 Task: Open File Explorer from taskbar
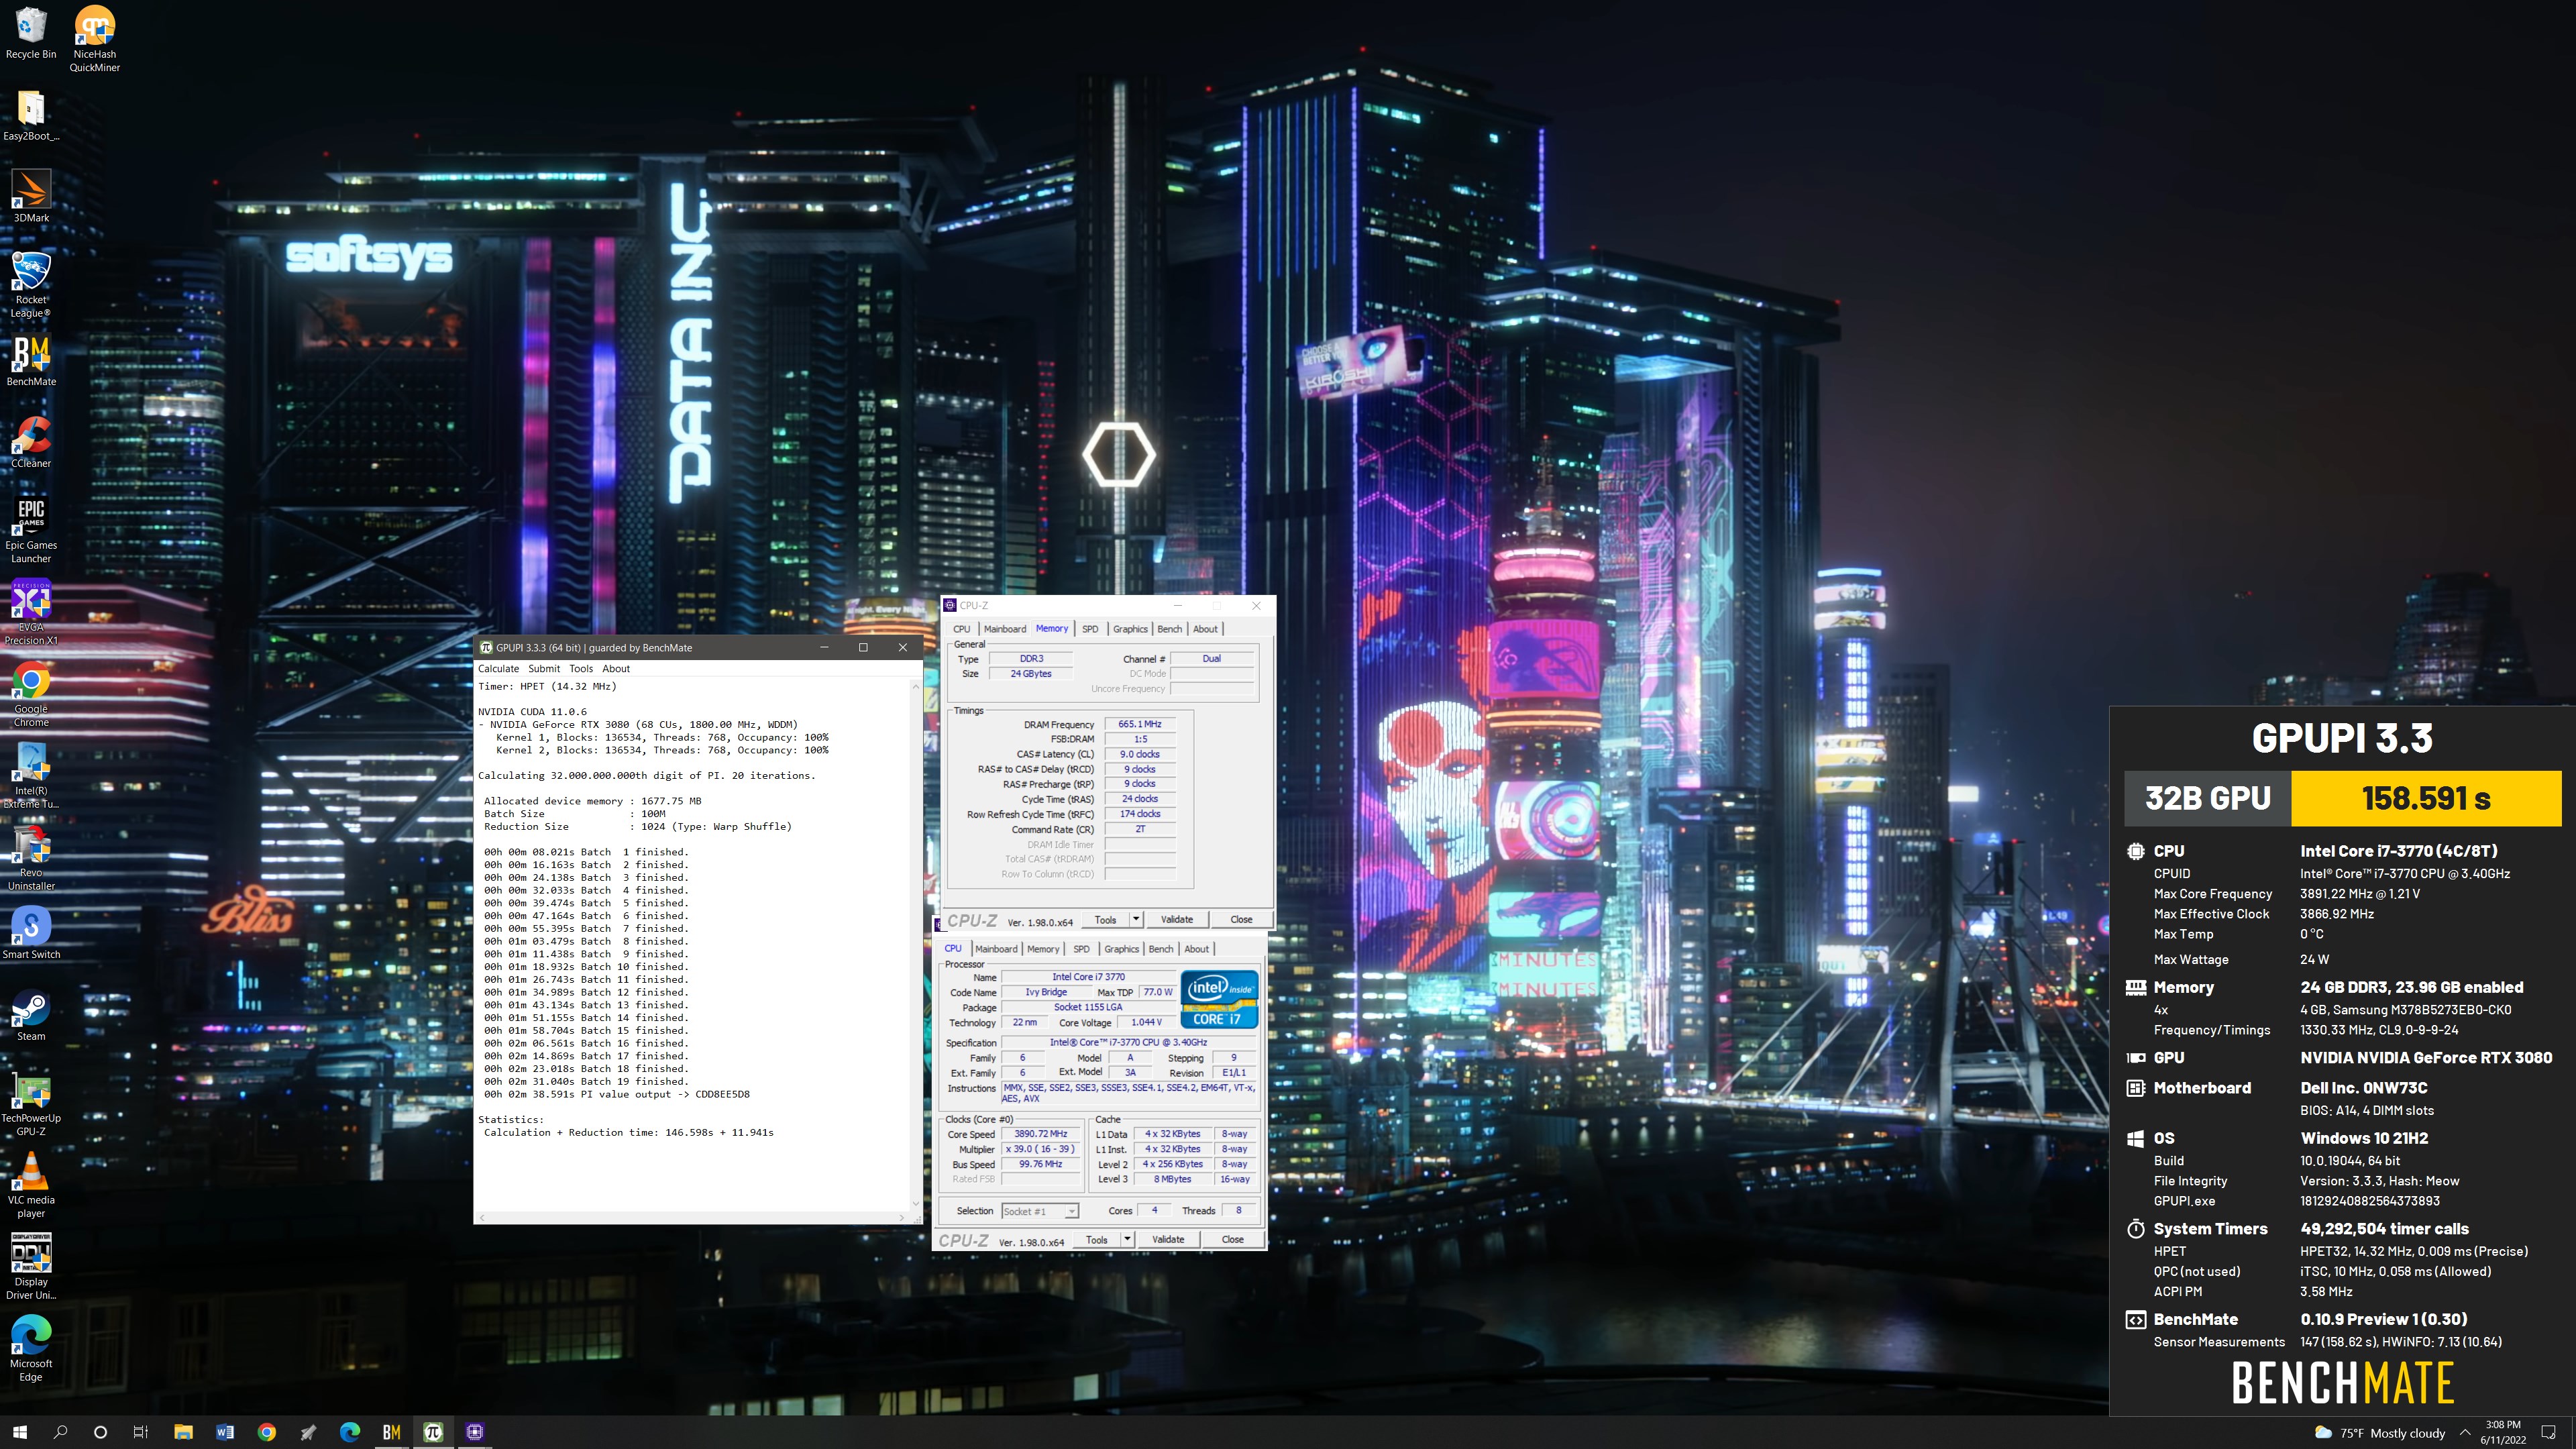[183, 1432]
